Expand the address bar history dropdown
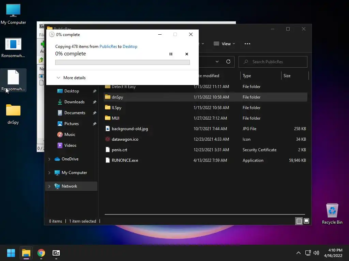Viewport: 349px width, 261px height. tap(217, 62)
